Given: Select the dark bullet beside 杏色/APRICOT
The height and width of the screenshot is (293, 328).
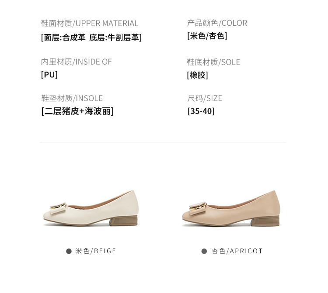Looking at the screenshot, I should [204, 251].
